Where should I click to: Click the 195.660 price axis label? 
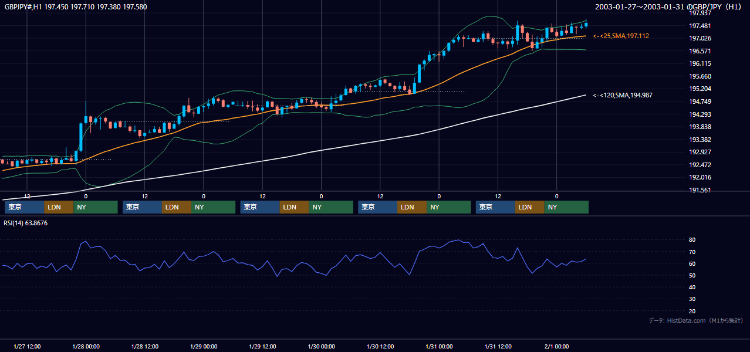tap(700, 76)
